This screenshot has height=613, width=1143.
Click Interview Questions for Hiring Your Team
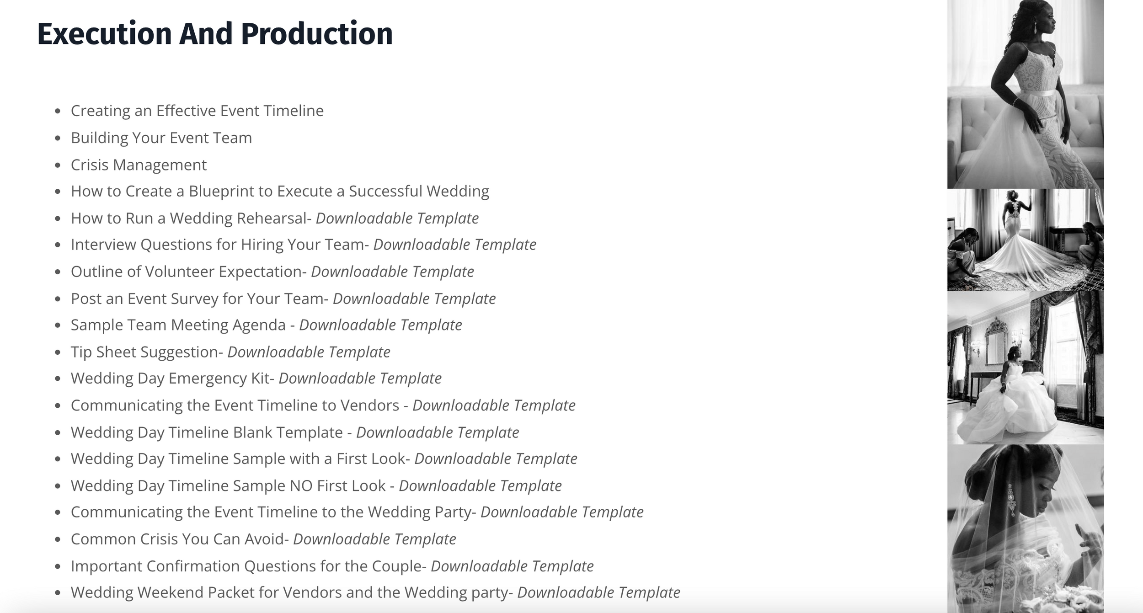(x=304, y=245)
